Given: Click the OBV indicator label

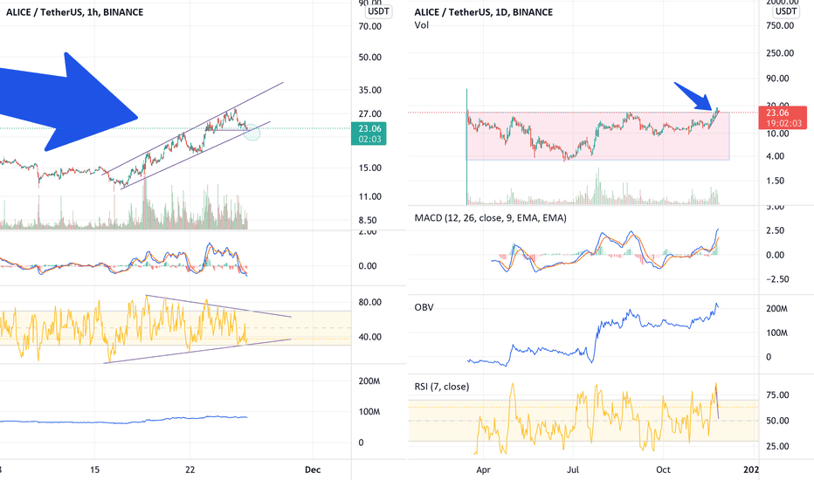Looking at the screenshot, I should click(x=424, y=307).
